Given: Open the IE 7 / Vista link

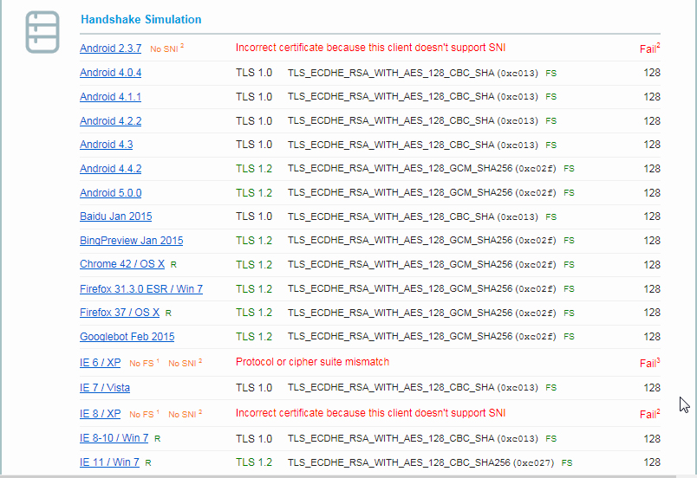Looking at the screenshot, I should click(x=105, y=388).
